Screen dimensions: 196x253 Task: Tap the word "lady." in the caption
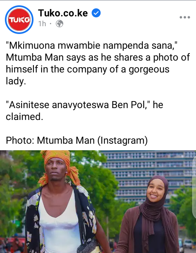pyautogui.click(x=16, y=81)
